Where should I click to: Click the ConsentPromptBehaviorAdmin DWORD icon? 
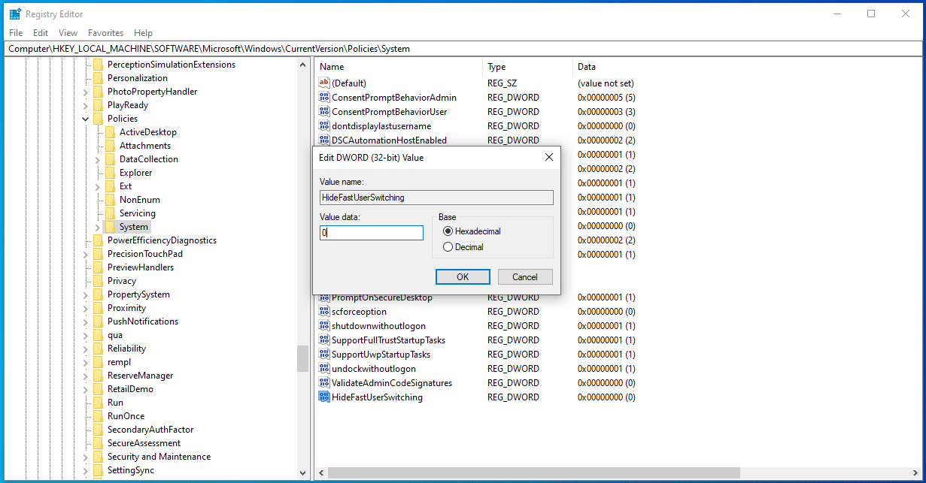324,98
